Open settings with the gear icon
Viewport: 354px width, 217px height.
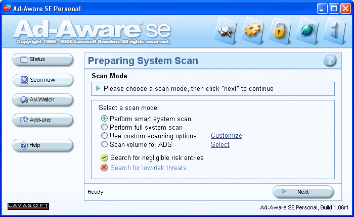click(x=253, y=31)
